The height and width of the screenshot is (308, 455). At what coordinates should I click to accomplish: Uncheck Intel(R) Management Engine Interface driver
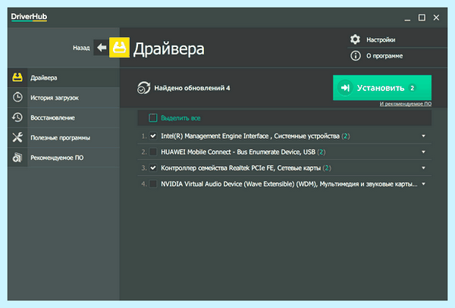pyautogui.click(x=153, y=136)
